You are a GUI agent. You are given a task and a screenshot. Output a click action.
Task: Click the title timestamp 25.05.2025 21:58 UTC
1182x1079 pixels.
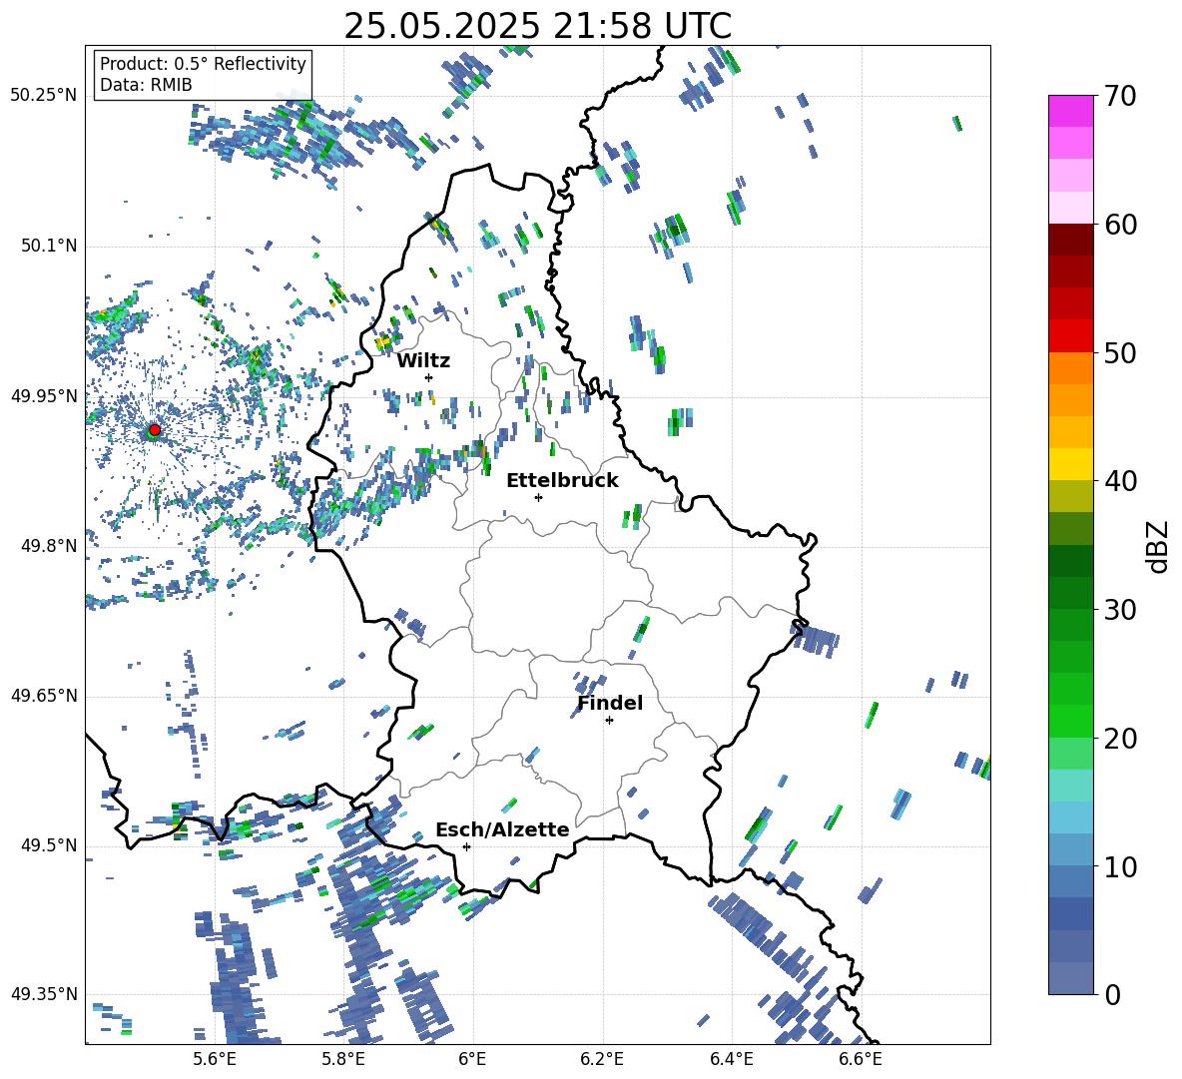pos(537,26)
